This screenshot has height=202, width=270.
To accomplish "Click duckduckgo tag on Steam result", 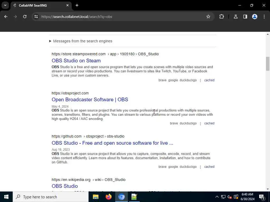I will pos(188,80).
